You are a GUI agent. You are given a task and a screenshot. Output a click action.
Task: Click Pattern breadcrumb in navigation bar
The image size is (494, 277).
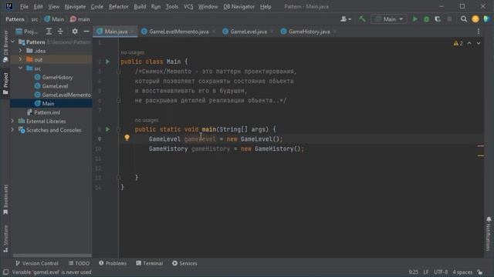point(15,19)
